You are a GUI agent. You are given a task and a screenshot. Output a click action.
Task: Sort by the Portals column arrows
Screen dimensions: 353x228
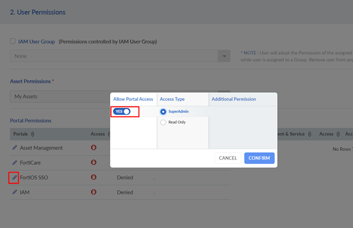(x=33, y=134)
